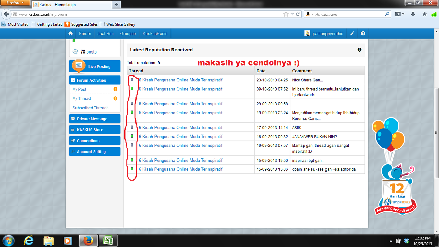
Task: Click the browser back arrow button
Action: (x=6, y=14)
